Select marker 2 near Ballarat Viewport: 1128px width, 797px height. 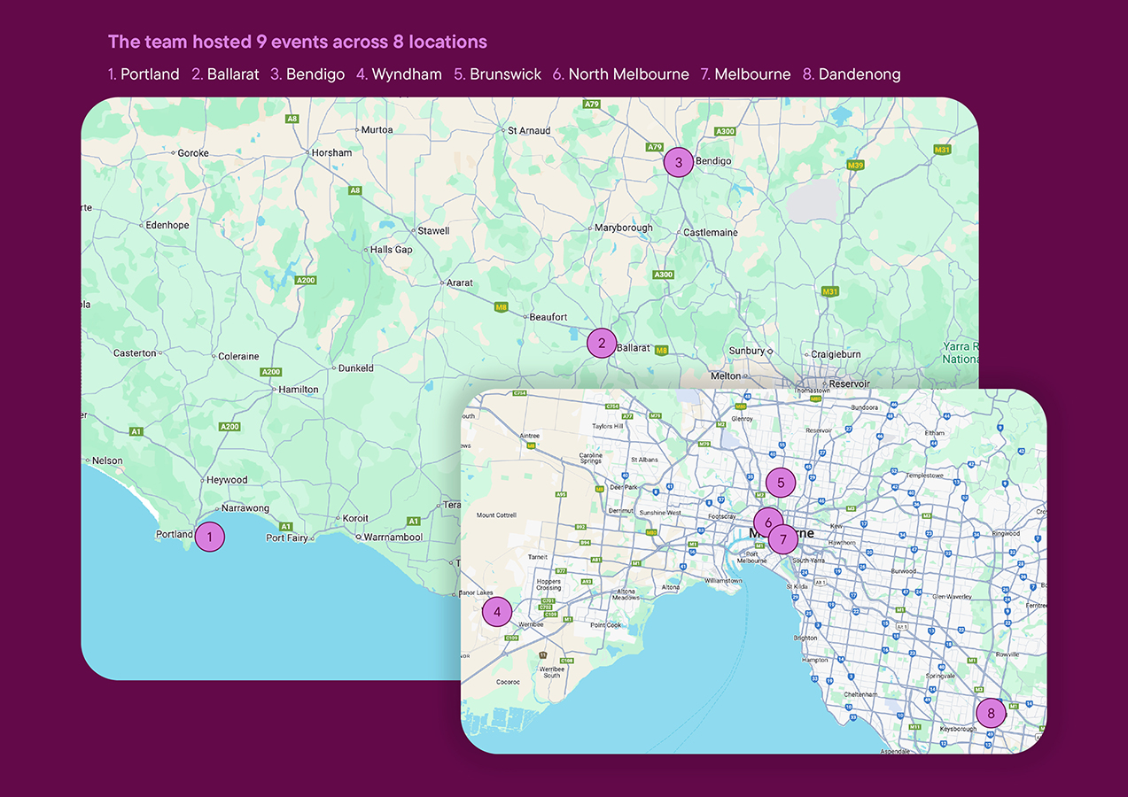point(602,343)
